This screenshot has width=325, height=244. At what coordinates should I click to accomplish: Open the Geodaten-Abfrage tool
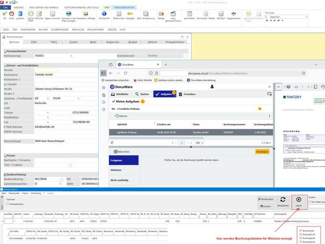pos(86,14)
